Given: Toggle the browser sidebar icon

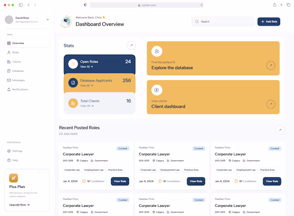Looking at the screenshot, I should (x=21, y=5).
